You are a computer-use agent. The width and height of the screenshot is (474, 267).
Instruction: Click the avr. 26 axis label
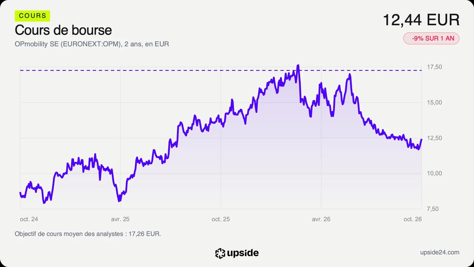click(321, 219)
